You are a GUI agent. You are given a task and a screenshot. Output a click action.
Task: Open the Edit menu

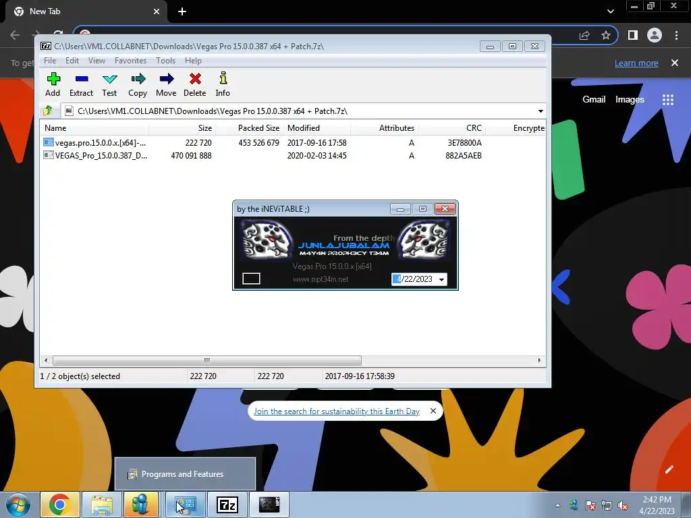point(72,61)
